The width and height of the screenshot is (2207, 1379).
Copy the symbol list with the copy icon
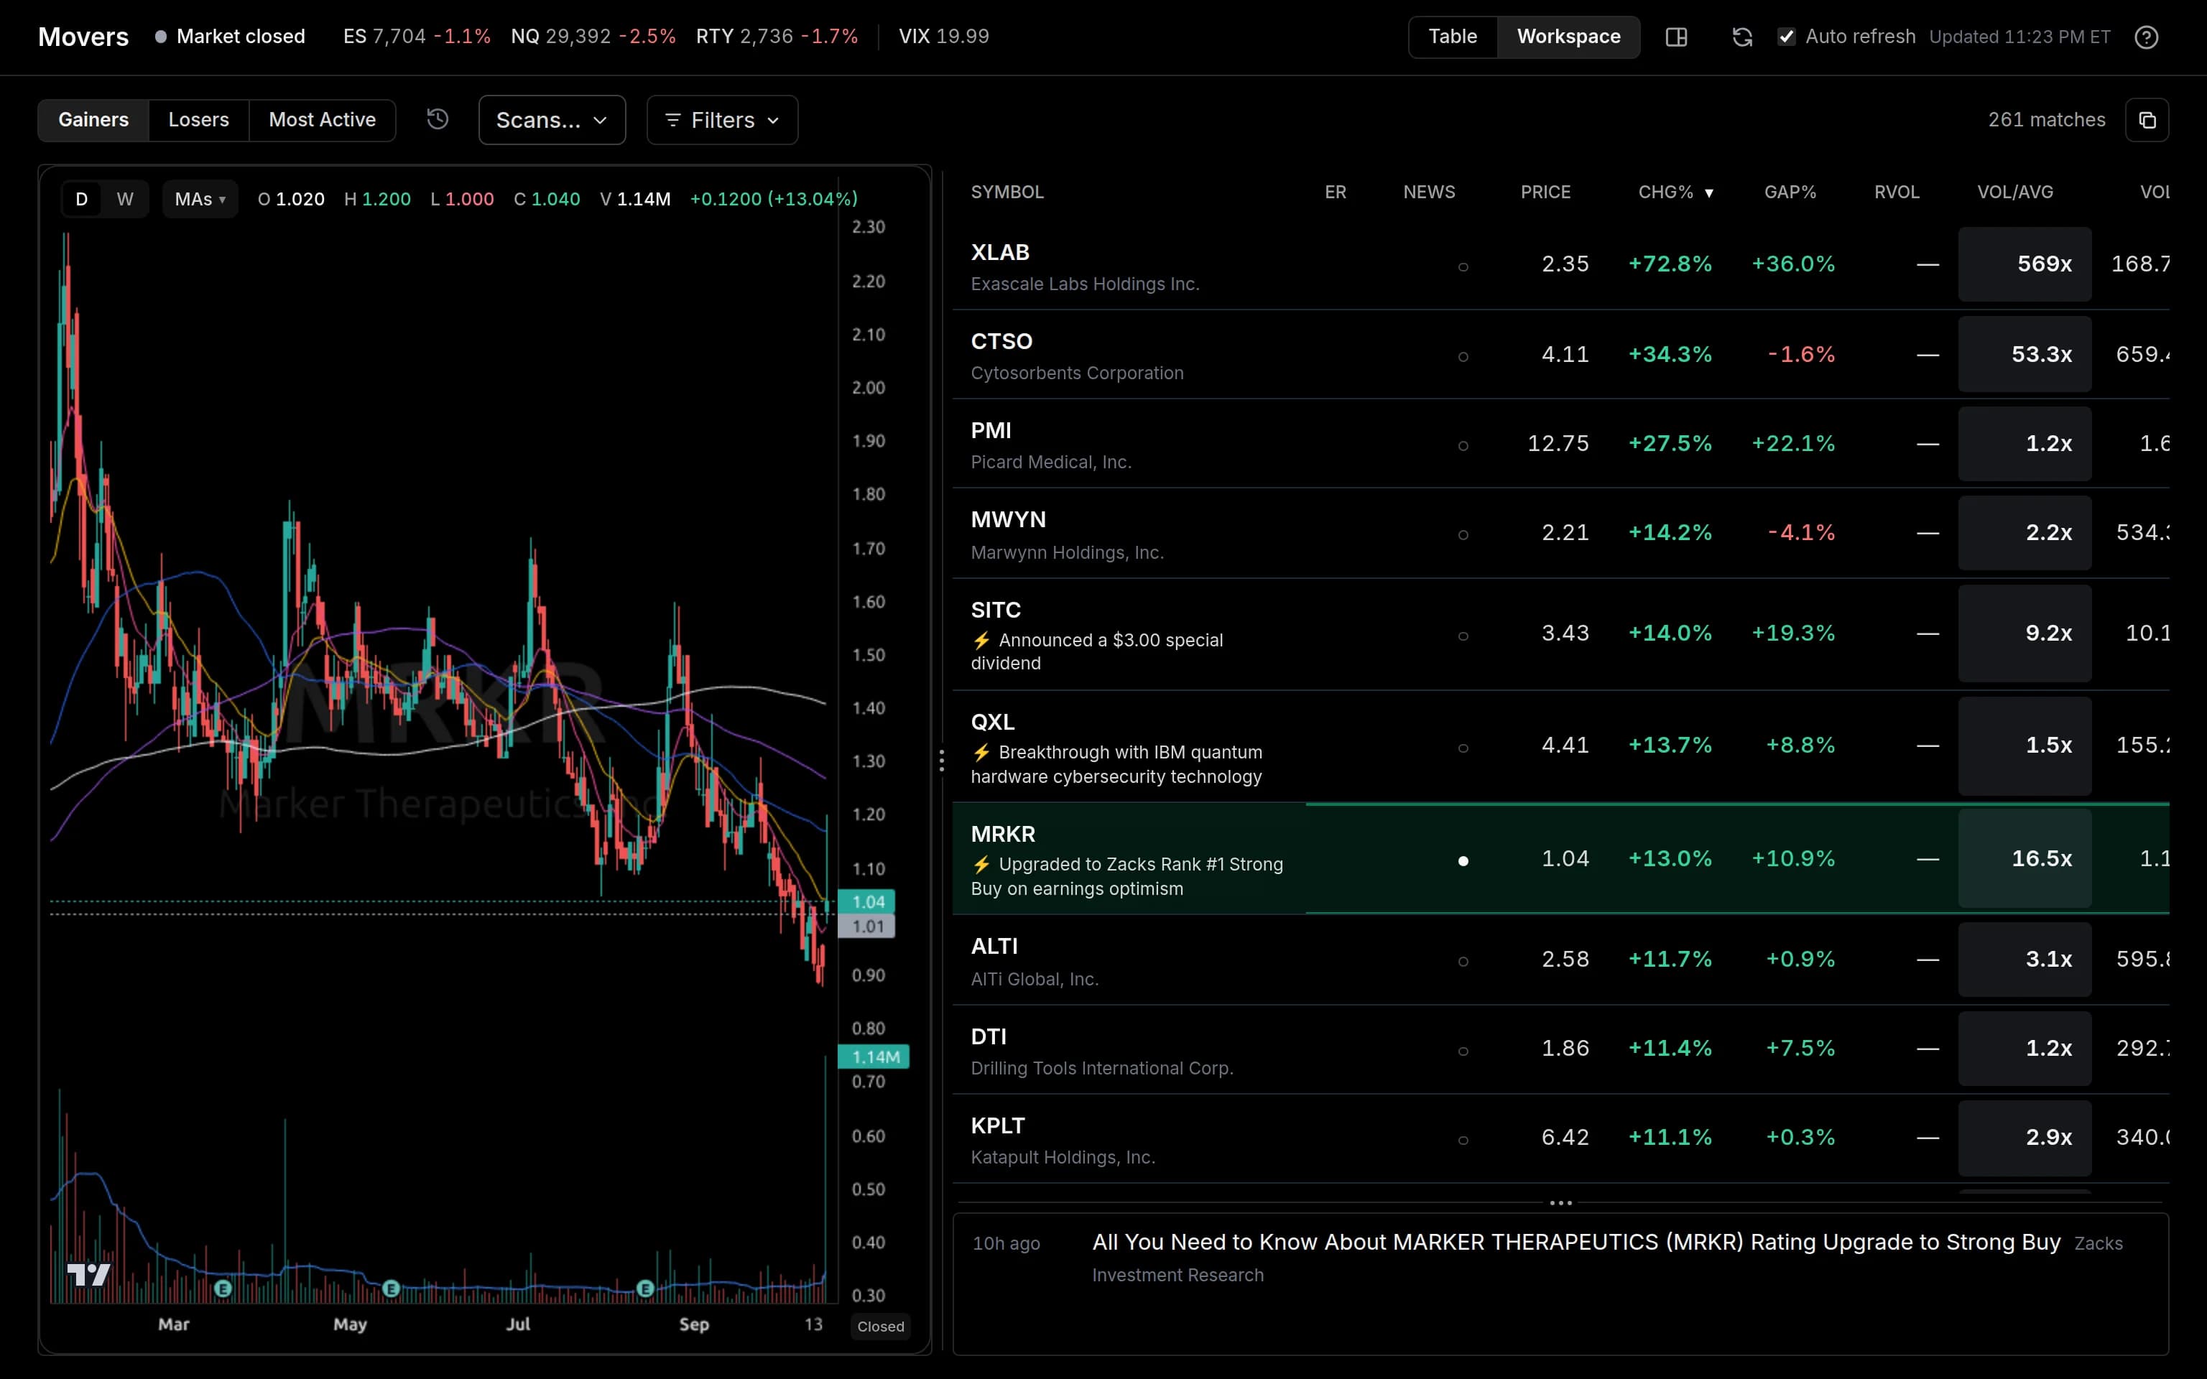(2147, 121)
